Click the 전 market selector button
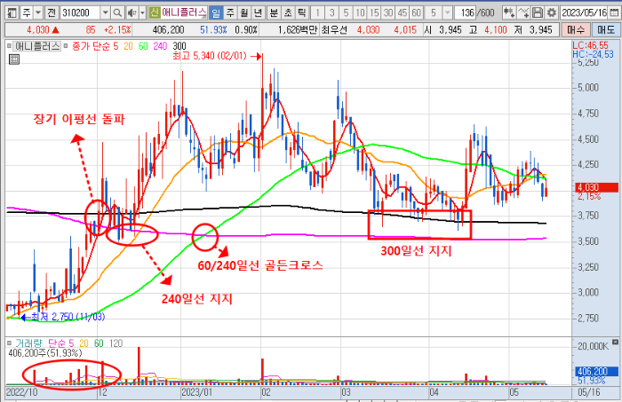The width and height of the screenshot is (622, 402). point(52,13)
